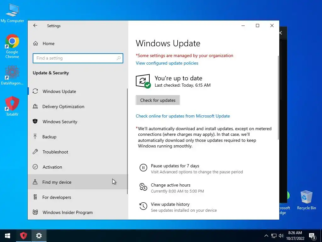Click the up-to-date status icon
Viewport: 322px width, 242px height.
coord(143,81)
